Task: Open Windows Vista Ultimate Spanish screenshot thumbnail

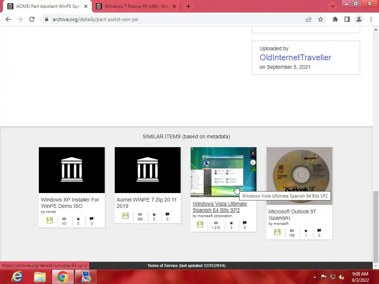Action: click(223, 172)
